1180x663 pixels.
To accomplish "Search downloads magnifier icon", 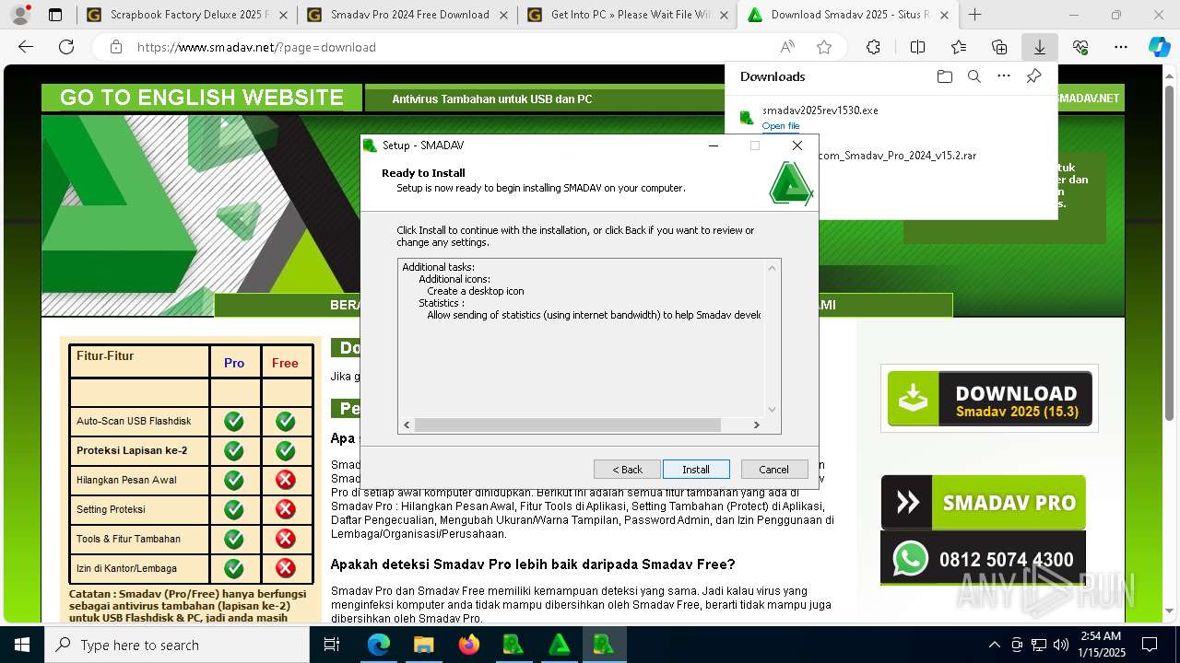I will (x=973, y=76).
